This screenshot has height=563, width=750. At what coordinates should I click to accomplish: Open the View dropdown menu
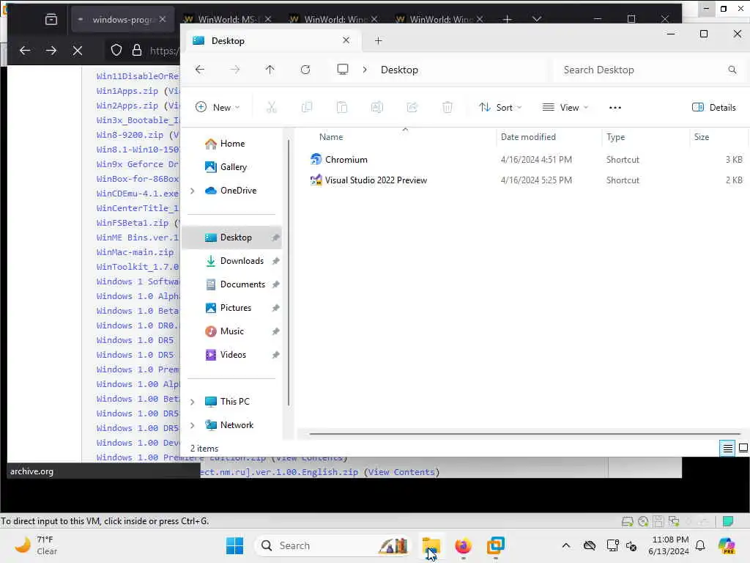[565, 107]
